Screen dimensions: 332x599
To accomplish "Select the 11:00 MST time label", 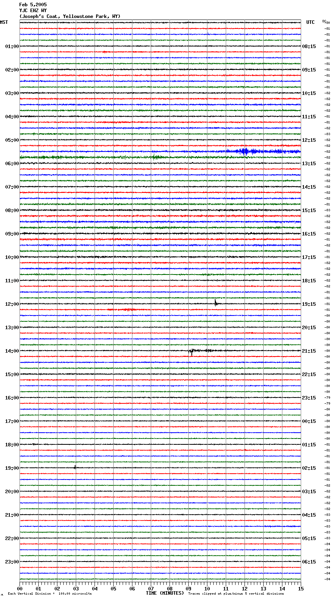I will coord(12,281).
